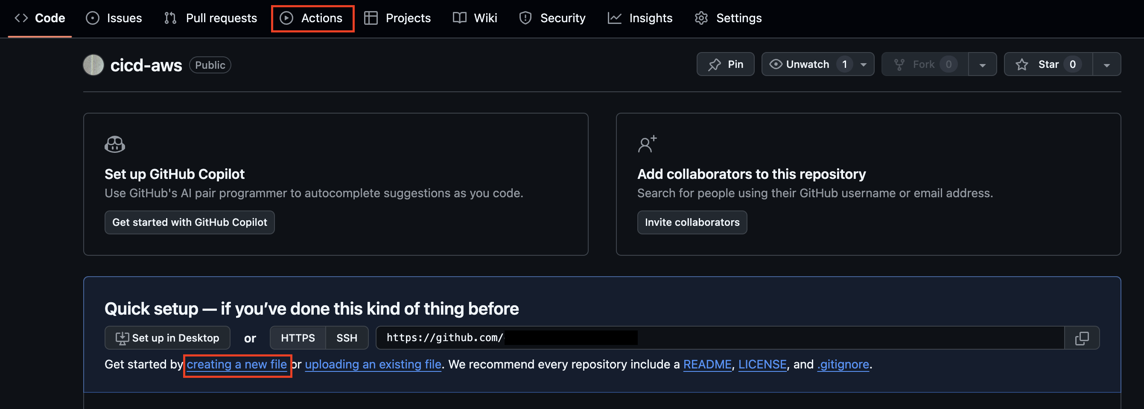Click uploading an existing file link

click(x=373, y=364)
